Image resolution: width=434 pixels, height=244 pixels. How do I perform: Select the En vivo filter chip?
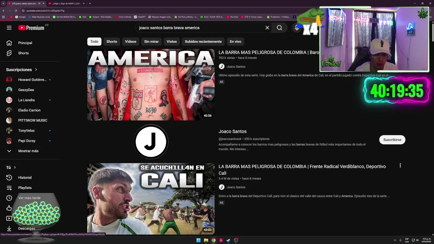tap(235, 41)
